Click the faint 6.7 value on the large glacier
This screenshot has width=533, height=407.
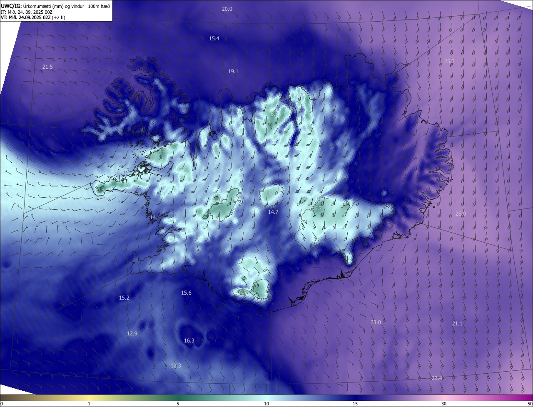(317, 208)
